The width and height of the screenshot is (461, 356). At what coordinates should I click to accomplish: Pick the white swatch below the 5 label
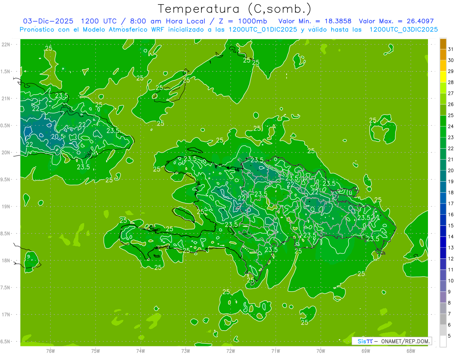(443, 341)
